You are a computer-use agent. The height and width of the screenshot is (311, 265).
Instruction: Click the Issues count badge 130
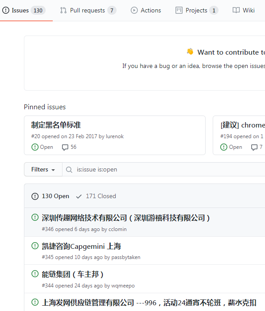[x=38, y=10]
